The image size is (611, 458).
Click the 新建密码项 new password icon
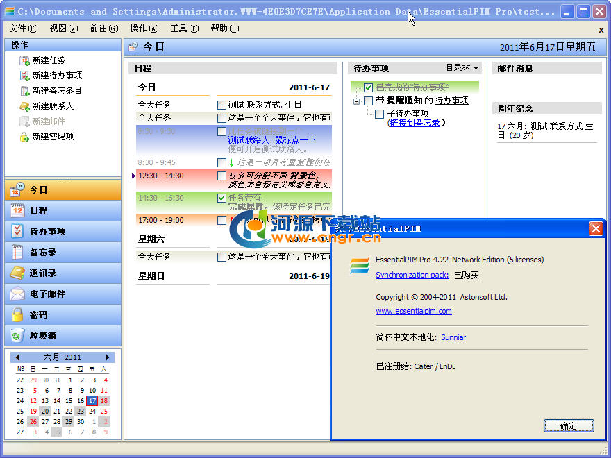point(24,137)
